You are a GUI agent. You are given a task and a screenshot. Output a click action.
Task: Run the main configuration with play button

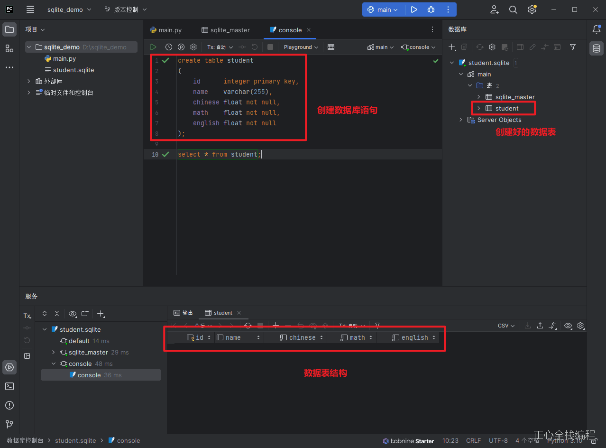[x=414, y=9]
